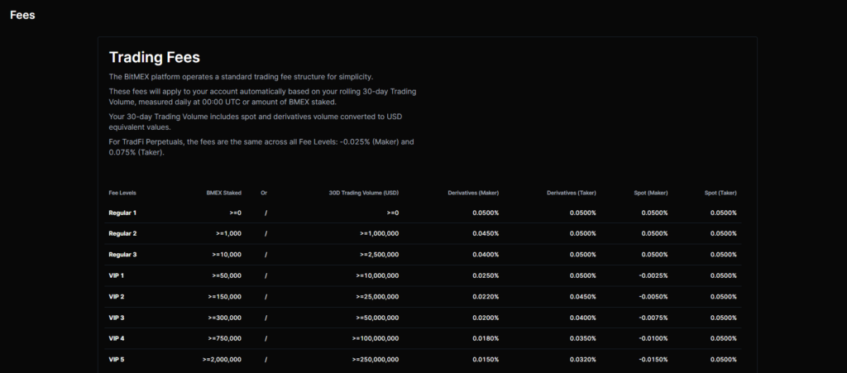The height and width of the screenshot is (373, 847).
Task: Click the 0.0200% derivatives maker fee
Action: pos(486,318)
